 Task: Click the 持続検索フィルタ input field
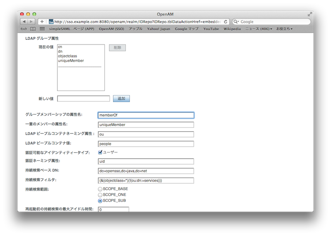(x=146, y=180)
